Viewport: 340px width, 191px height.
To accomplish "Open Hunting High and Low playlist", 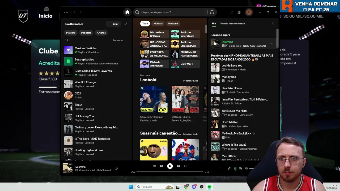I will (96, 152).
